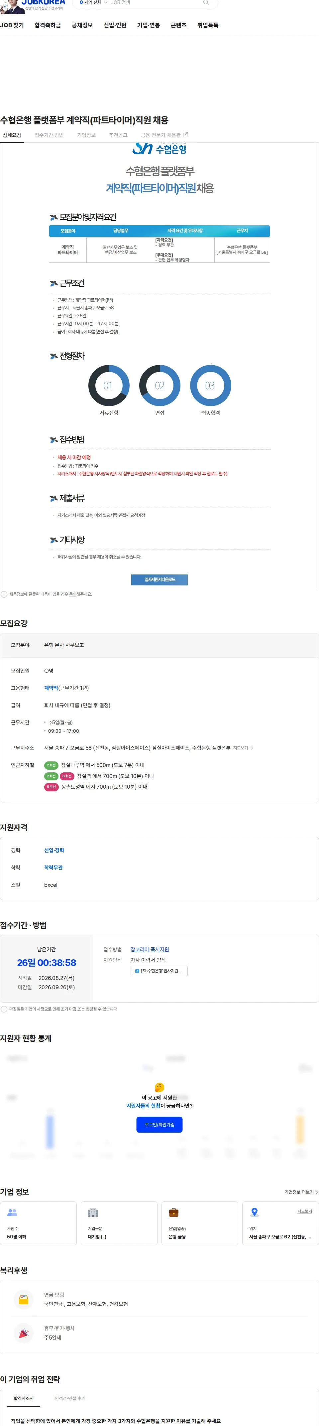Click the JOBKOREA logo
The width and height of the screenshot is (319, 1426).
point(43,3)
